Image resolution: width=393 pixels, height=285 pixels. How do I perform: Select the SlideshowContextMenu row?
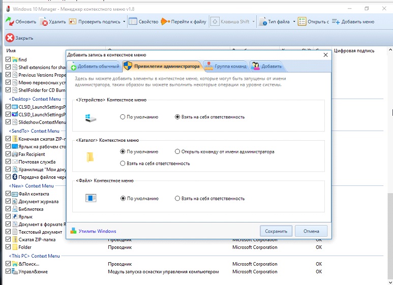[x=42, y=122]
